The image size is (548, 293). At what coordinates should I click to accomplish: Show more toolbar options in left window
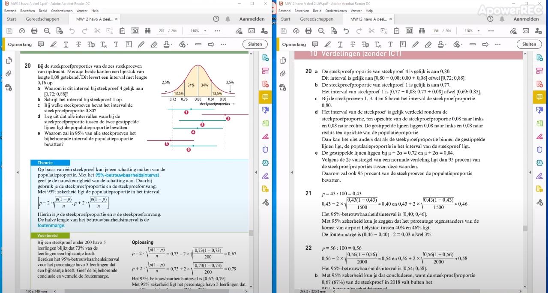[218, 31]
